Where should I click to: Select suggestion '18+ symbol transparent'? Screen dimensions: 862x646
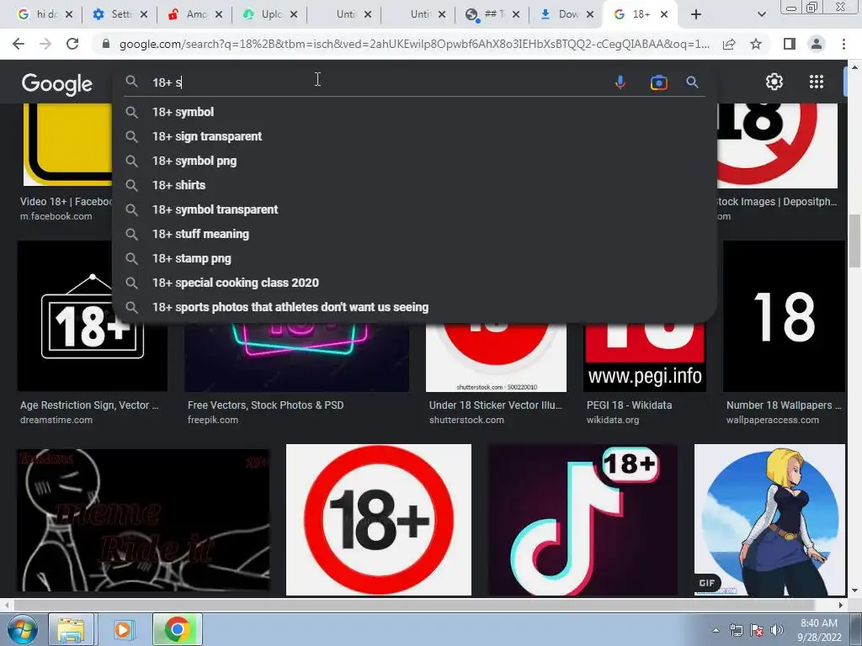[414, 209]
